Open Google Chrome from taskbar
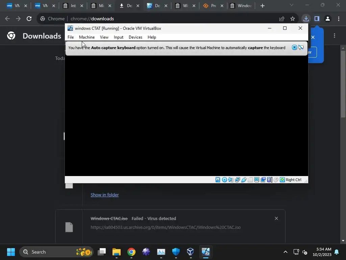Viewport: 346px width, 260px height. coord(131,252)
